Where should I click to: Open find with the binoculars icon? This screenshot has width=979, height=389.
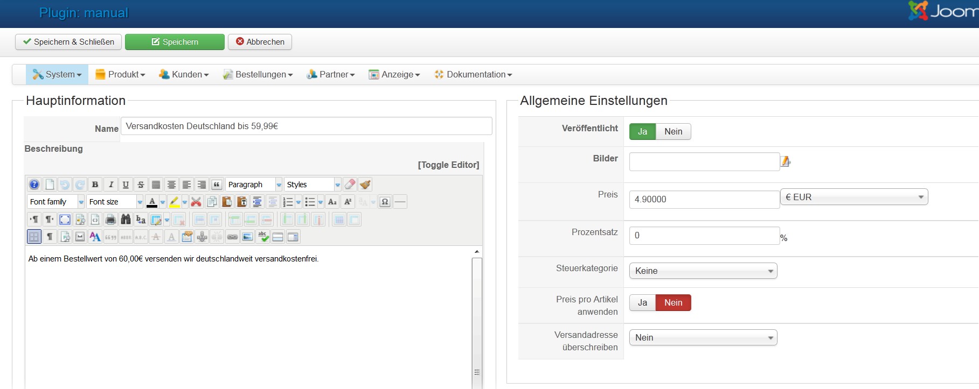126,220
